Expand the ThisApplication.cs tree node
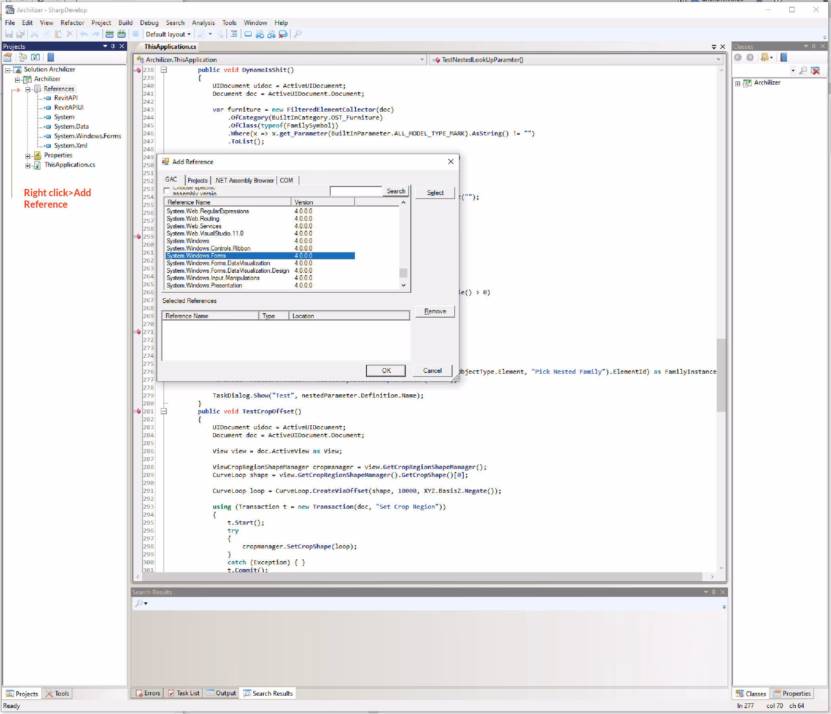The height and width of the screenshot is (714, 831). [x=28, y=166]
